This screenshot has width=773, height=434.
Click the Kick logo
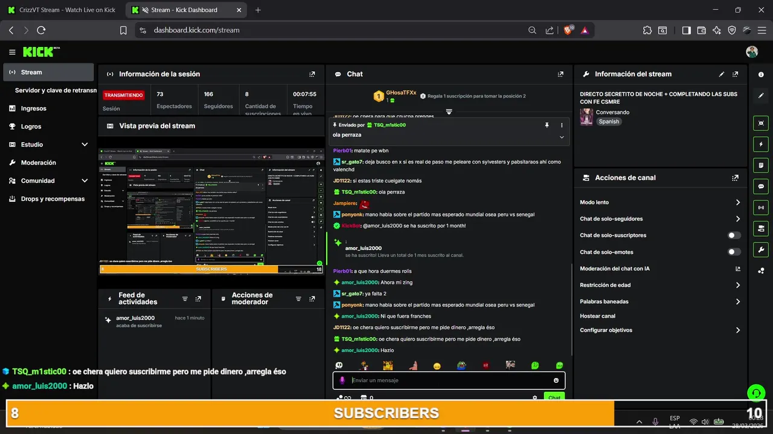coord(41,52)
